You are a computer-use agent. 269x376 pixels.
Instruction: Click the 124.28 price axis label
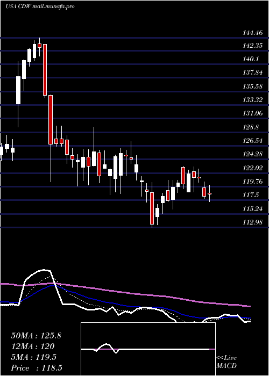pos(252,154)
